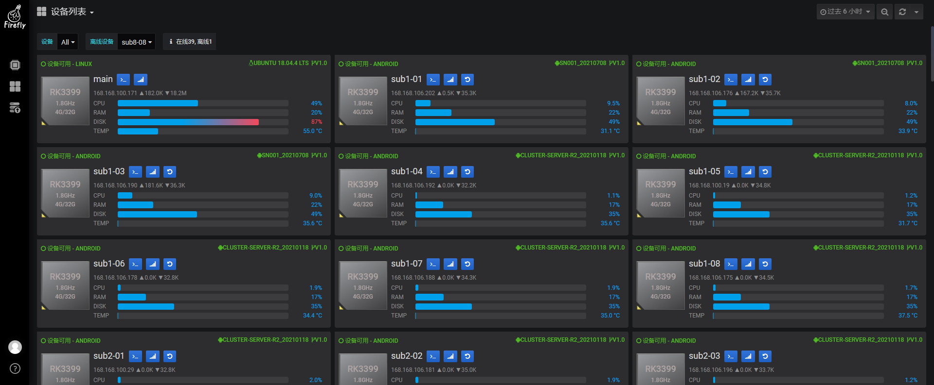This screenshot has height=385, width=934.
Task: Click the main device DISK 87% bar
Action: tap(203, 122)
